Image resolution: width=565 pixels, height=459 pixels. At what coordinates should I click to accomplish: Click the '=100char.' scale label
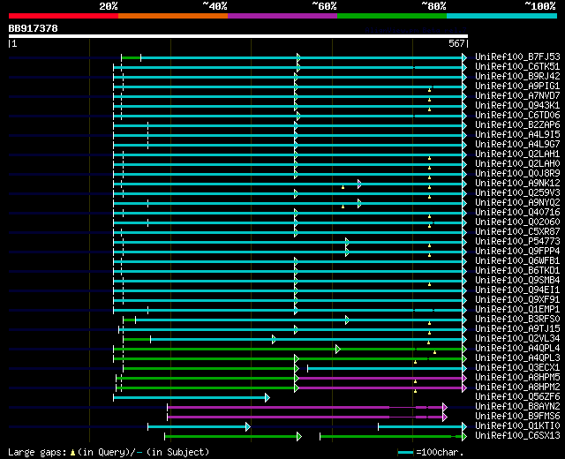(440, 452)
